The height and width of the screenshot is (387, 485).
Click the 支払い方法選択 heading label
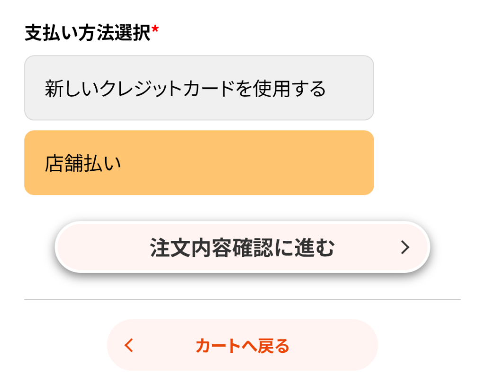pos(88,33)
